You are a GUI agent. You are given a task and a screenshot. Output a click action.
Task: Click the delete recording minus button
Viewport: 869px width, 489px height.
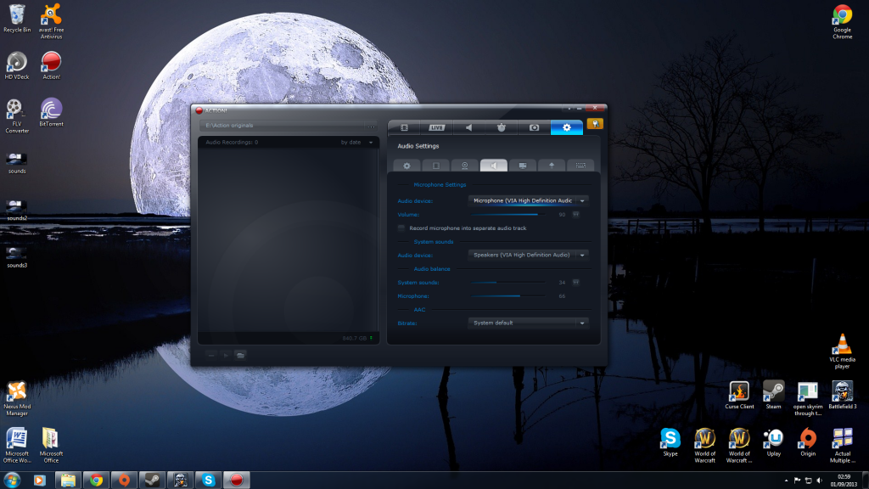[211, 355]
